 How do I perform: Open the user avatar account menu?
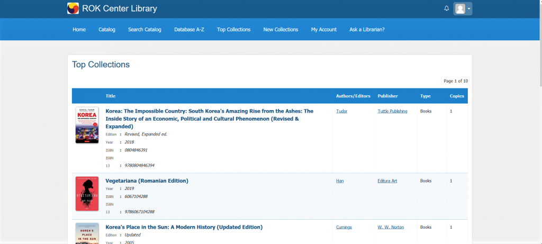pos(463,8)
